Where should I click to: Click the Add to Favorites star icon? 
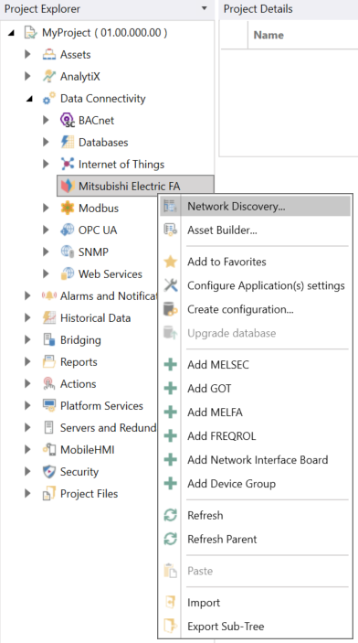click(170, 262)
